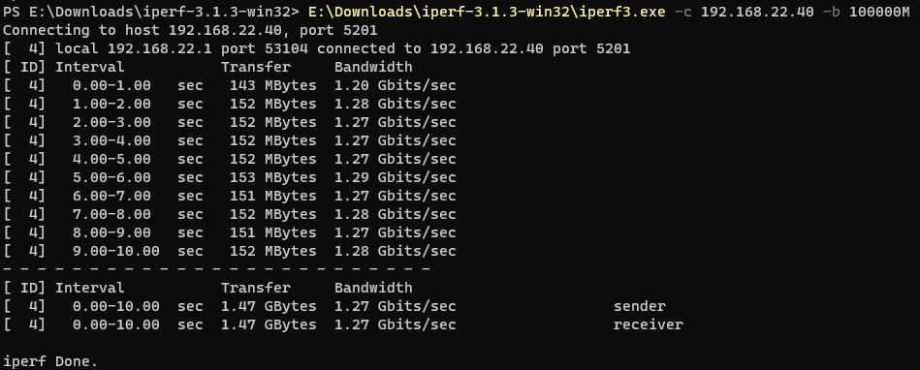Click the iperf3.exe command path text
Image resolution: width=920 pixels, height=370 pixels.
point(487,12)
